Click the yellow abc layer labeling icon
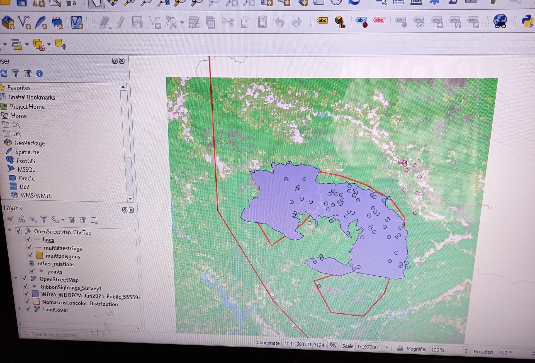Image resolution: width=535 pixels, height=363 pixels. pyautogui.click(x=322, y=20)
